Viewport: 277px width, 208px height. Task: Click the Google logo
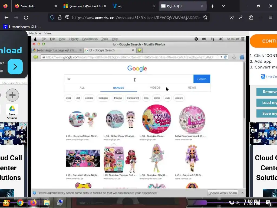pos(137,69)
